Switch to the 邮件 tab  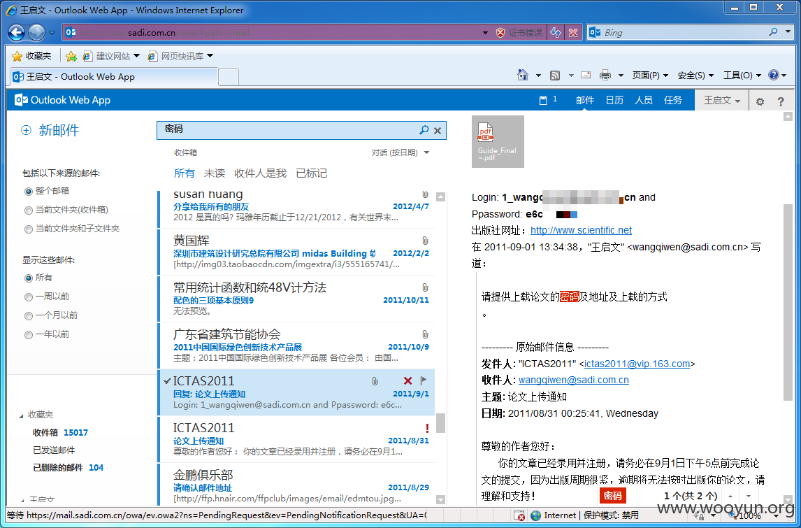coord(585,100)
